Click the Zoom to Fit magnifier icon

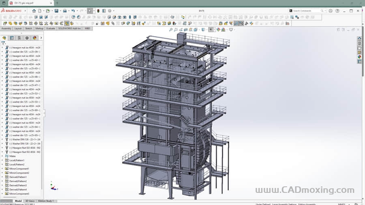171,30
